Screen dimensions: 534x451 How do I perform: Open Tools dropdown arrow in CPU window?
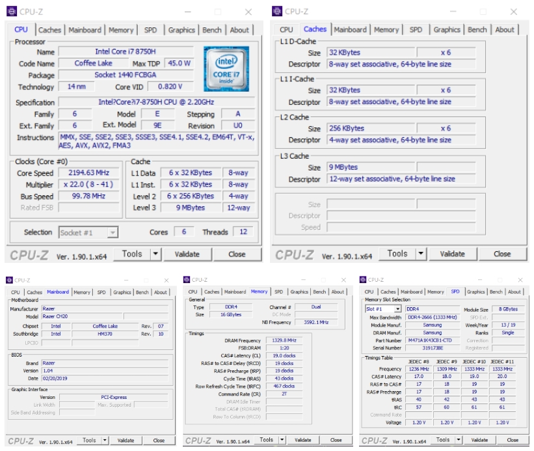point(155,254)
